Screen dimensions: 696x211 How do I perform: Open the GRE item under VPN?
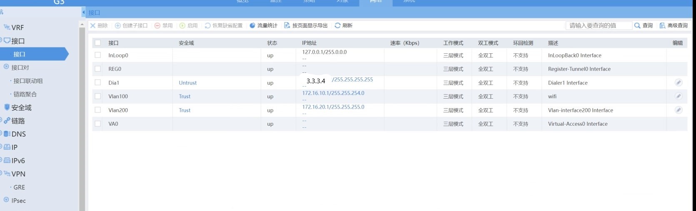[19, 187]
